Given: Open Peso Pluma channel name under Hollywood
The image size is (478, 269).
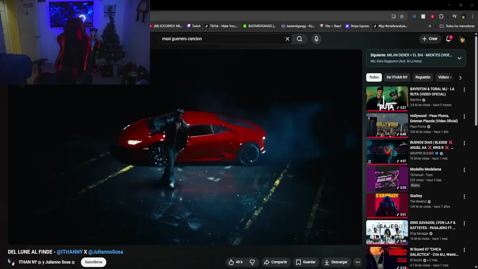Looking at the screenshot, I should [x=418, y=127].
